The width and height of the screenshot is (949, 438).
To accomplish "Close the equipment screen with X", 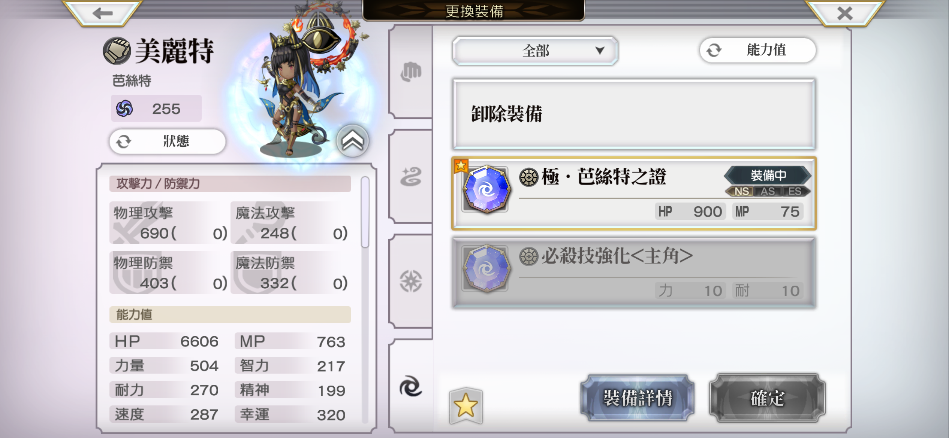I will click(845, 13).
